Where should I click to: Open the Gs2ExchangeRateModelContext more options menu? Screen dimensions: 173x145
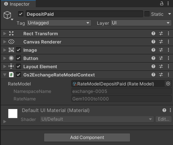click(168, 75)
